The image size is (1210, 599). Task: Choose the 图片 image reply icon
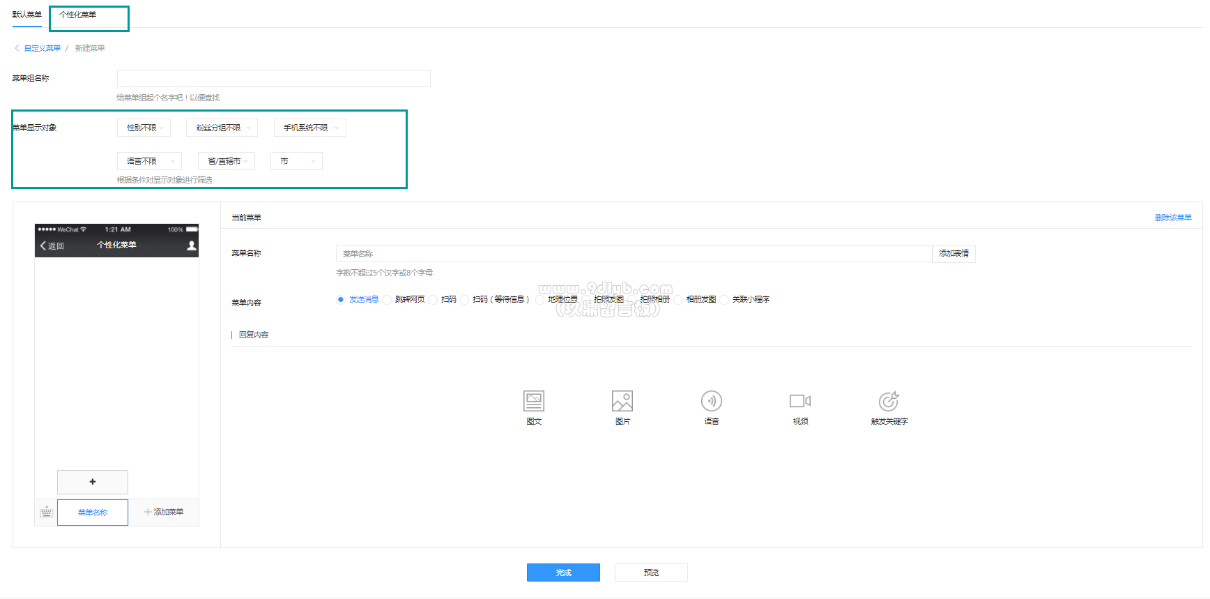[622, 401]
